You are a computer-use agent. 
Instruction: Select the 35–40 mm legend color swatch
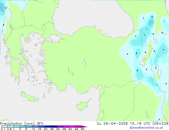pos(66,127)
